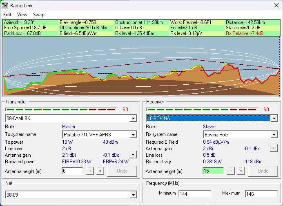The image size is (283, 206).
Task: Click the transmitter antenna gain plus button
Action: pyautogui.click(x=133, y=155)
